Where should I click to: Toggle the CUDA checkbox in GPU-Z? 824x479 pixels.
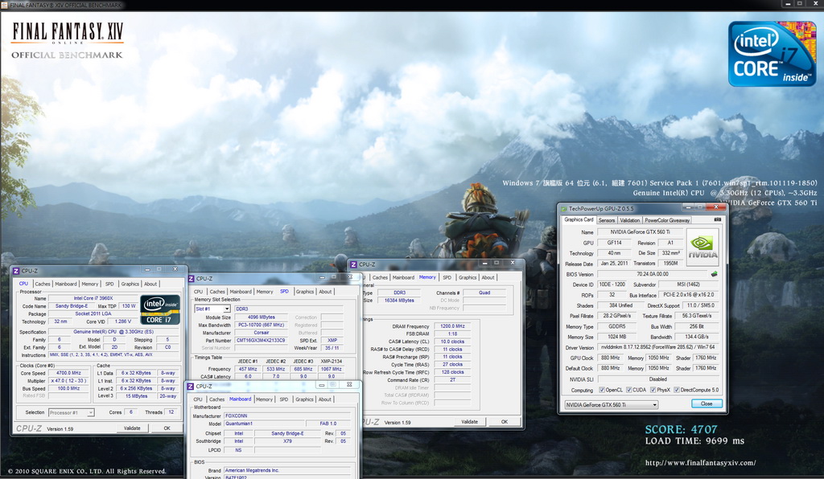(x=629, y=390)
